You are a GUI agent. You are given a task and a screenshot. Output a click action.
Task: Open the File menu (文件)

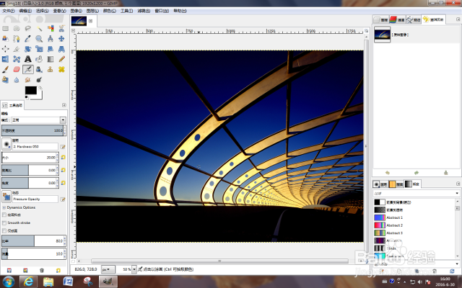pyautogui.click(x=9, y=11)
